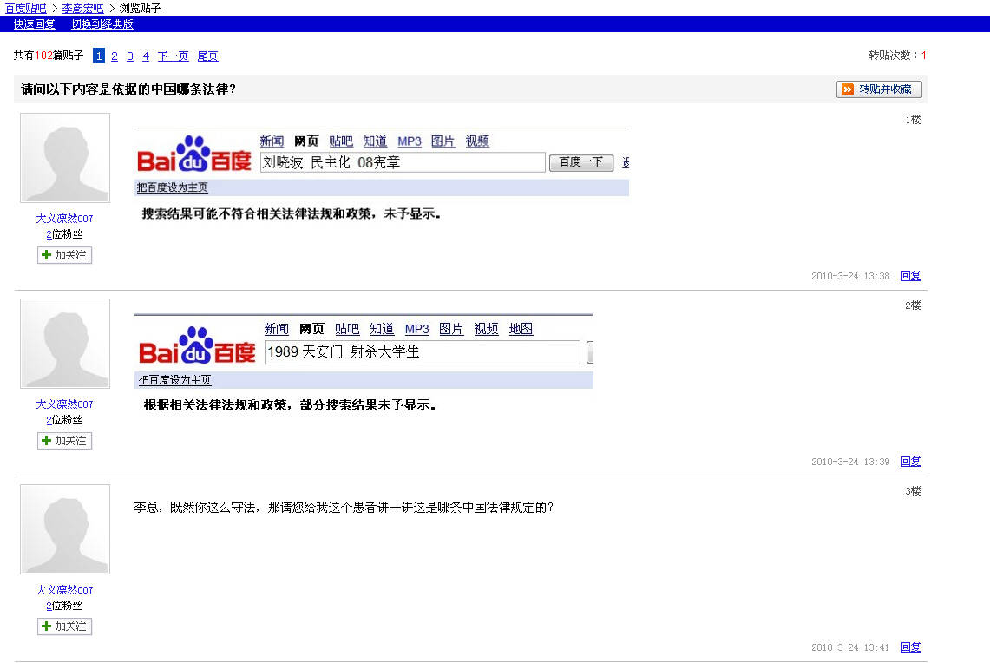Open the avatar of the floor 3 poster
The width and height of the screenshot is (990, 663).
65,529
